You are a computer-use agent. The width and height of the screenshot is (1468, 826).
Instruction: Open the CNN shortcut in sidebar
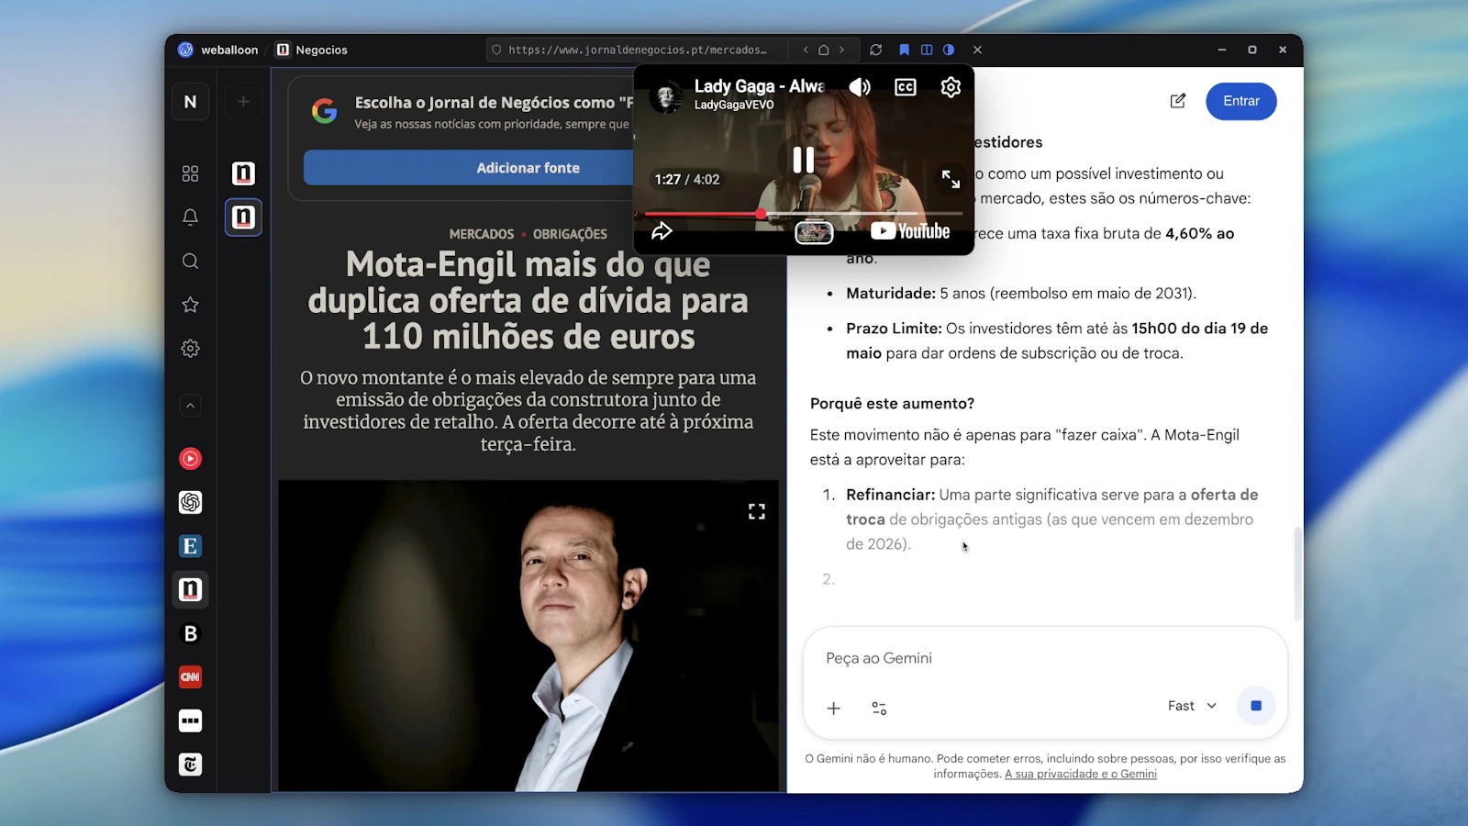click(x=190, y=677)
